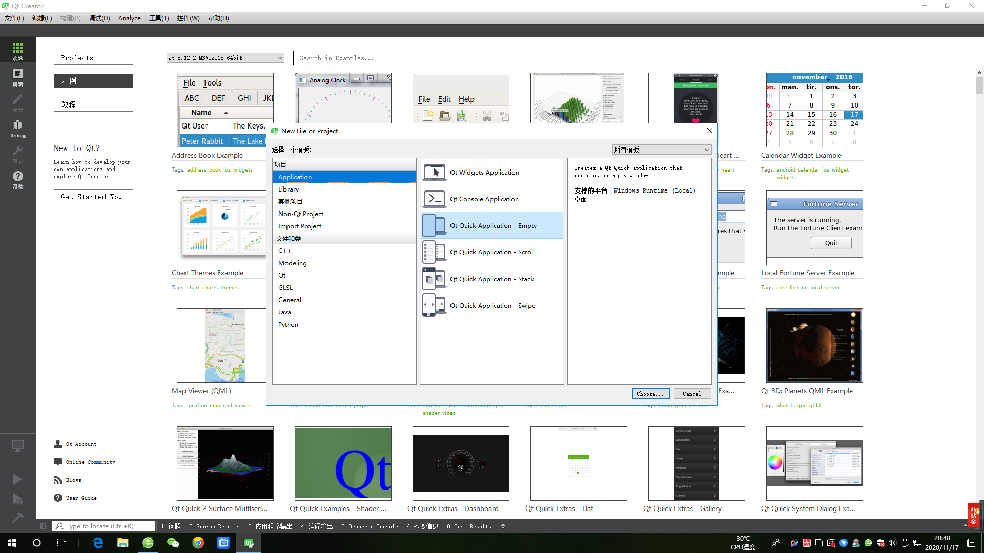The width and height of the screenshot is (984, 553).
Task: Open Qt version kit dropdown
Action: (x=225, y=58)
